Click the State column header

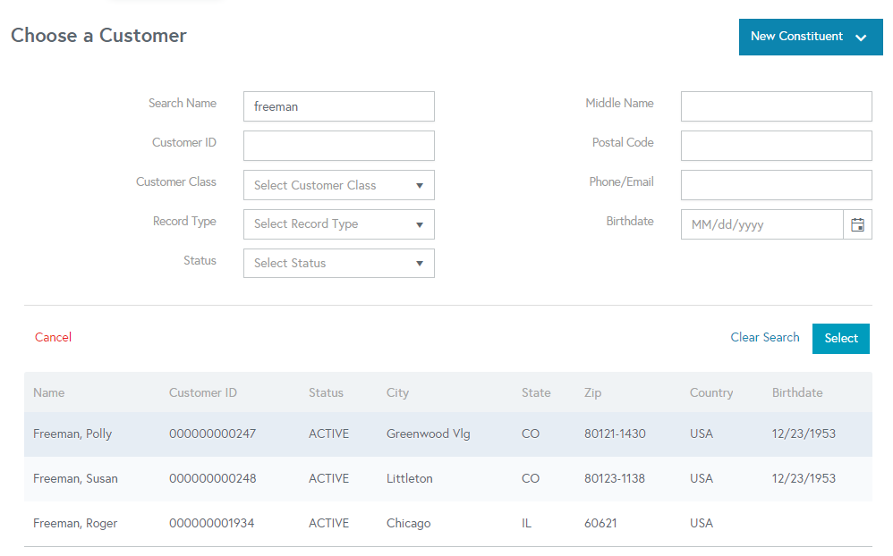coord(536,392)
